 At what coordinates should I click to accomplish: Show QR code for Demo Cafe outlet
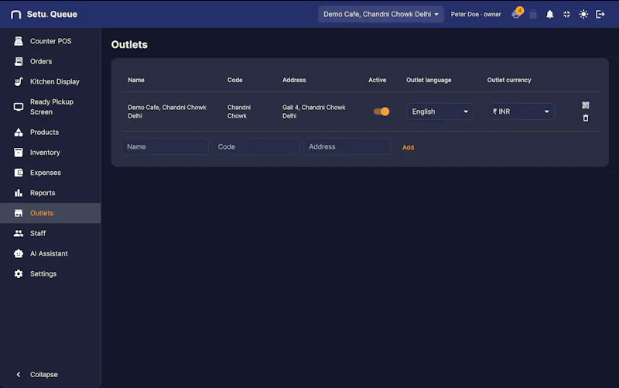pos(586,105)
